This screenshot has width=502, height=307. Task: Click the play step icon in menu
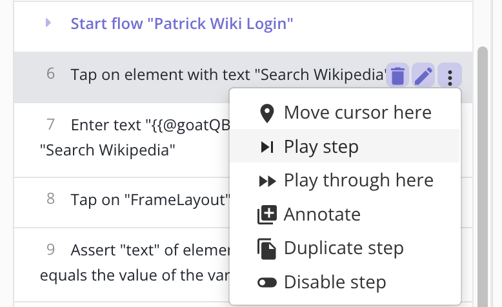(266, 147)
